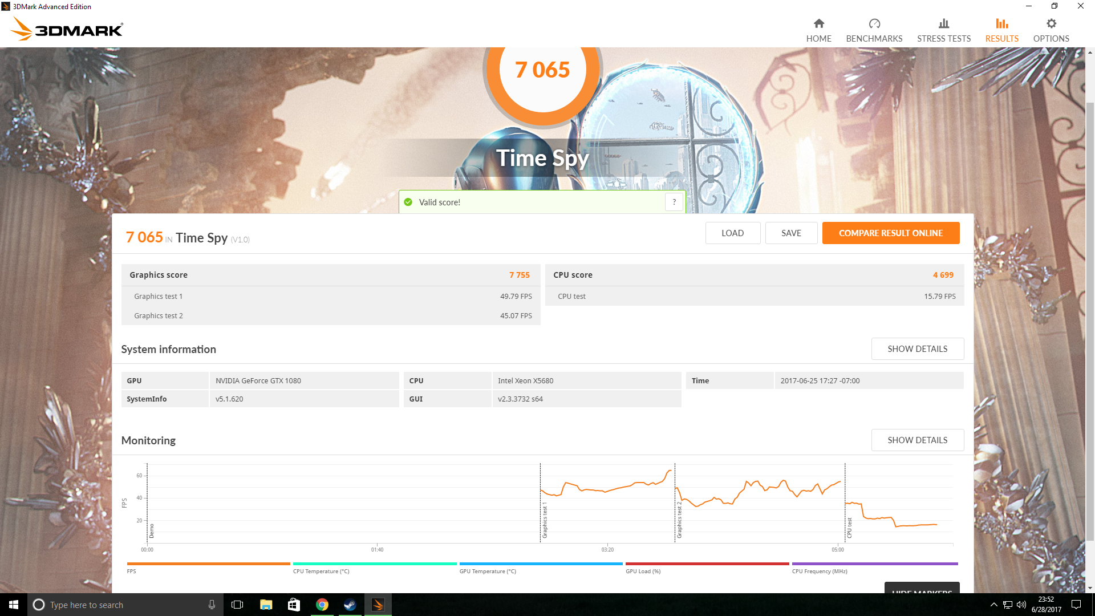
Task: Click the CPU test marker in chart
Action: 849,528
